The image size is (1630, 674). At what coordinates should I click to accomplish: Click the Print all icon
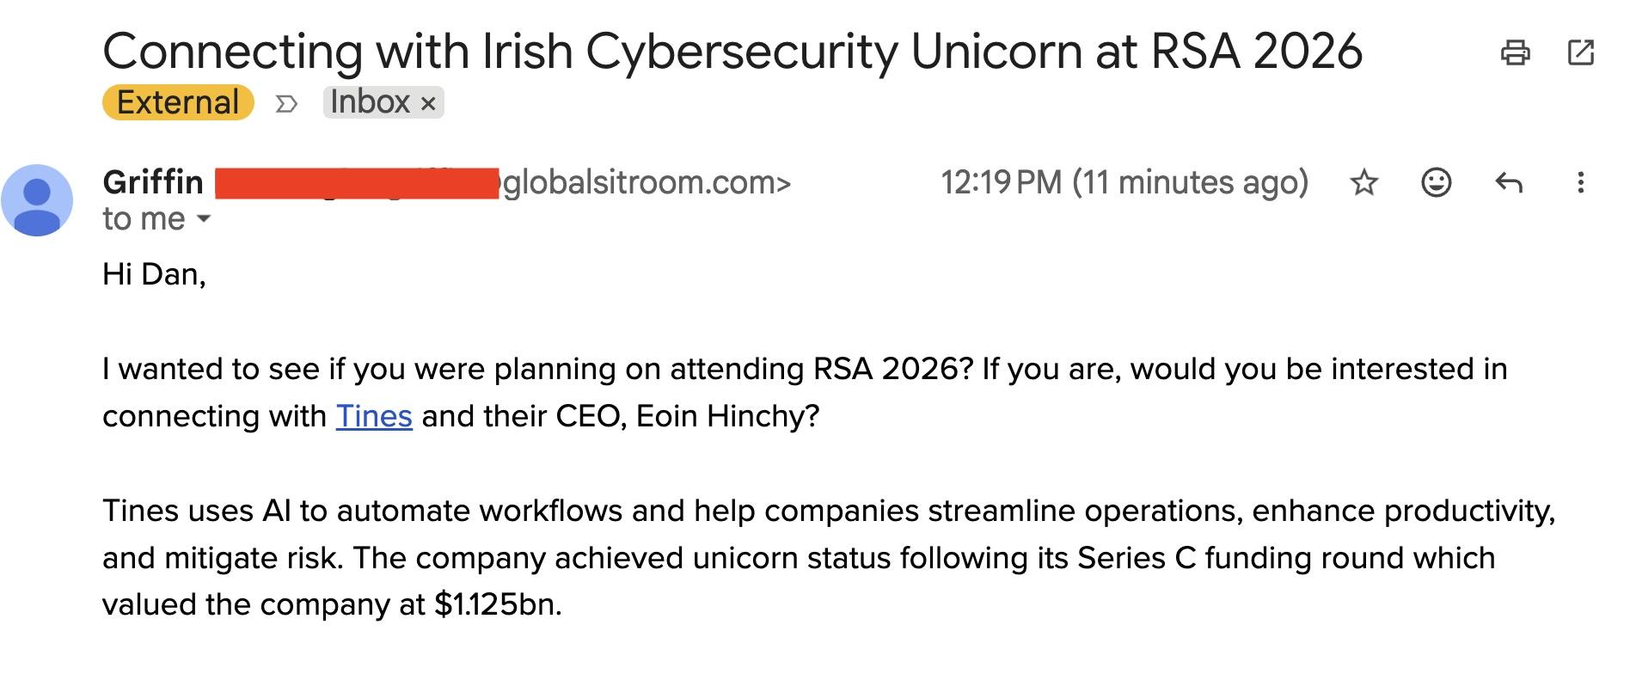point(1517,53)
